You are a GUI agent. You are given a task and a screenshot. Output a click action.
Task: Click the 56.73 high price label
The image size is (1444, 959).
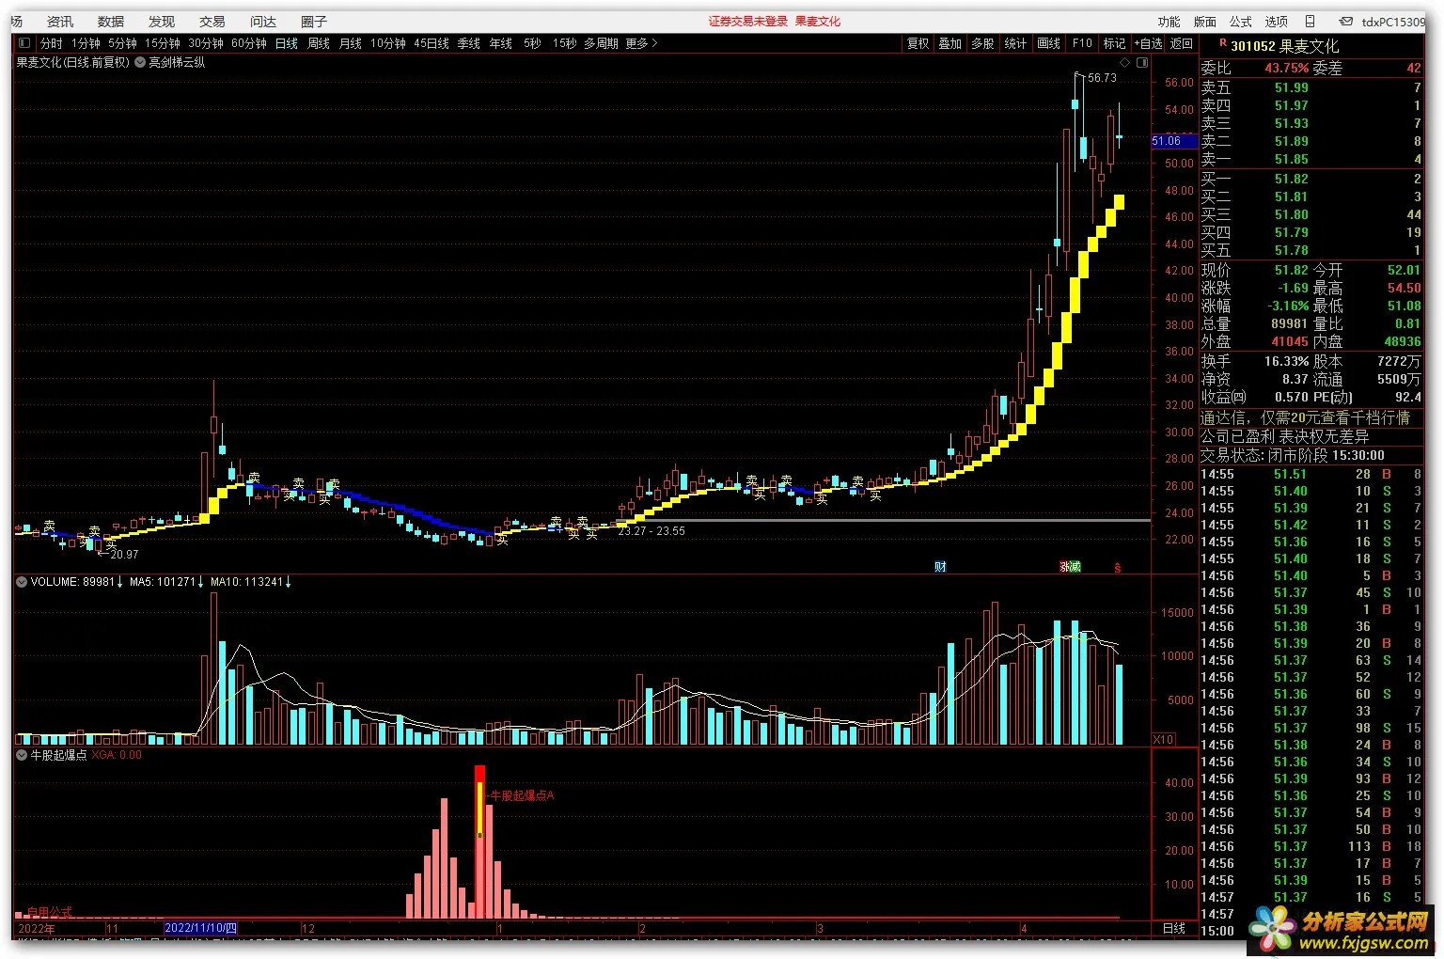click(1102, 78)
